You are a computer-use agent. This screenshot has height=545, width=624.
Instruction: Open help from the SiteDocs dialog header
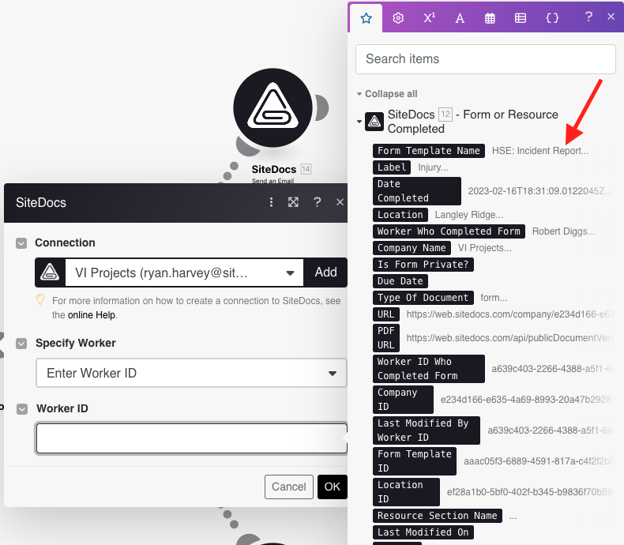[318, 202]
